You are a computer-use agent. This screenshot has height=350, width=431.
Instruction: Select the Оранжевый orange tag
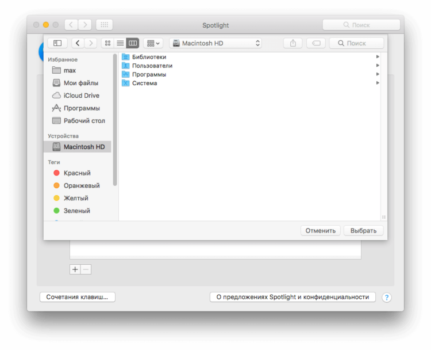click(x=78, y=185)
